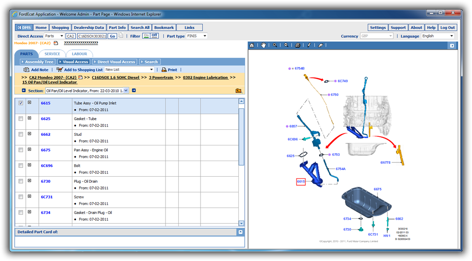Switch to the SERVICE tab
The height and width of the screenshot is (261, 472).
pos(52,54)
